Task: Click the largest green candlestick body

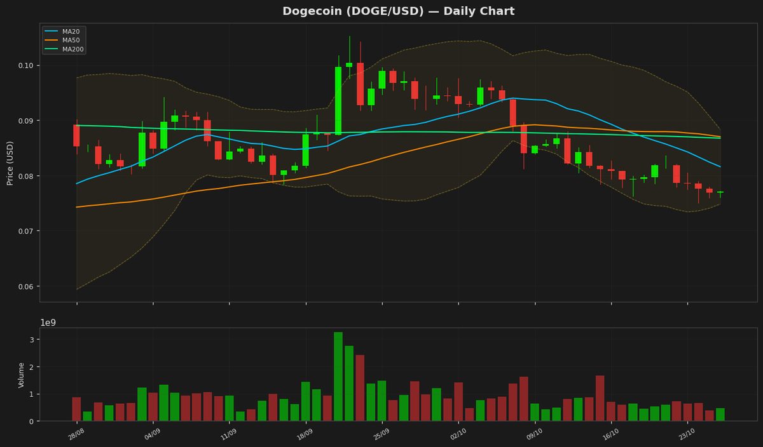Action: click(338, 100)
